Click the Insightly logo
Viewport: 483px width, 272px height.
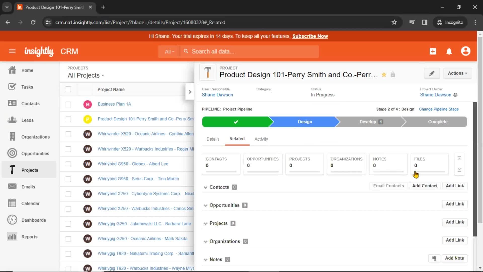pyautogui.click(x=39, y=51)
